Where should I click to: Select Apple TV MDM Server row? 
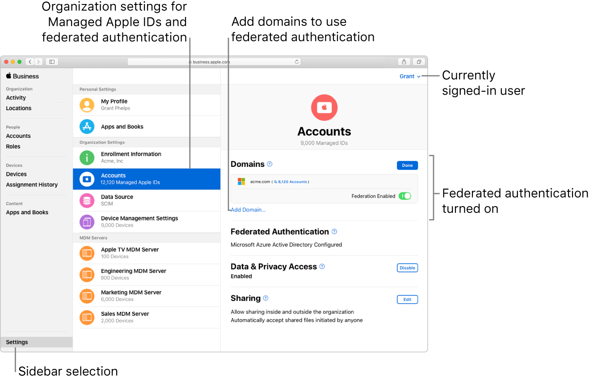pos(147,253)
